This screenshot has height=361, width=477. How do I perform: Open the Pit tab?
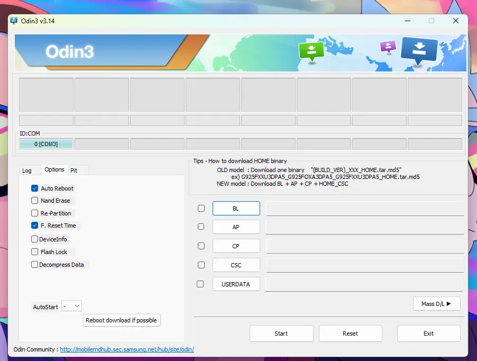coord(74,170)
